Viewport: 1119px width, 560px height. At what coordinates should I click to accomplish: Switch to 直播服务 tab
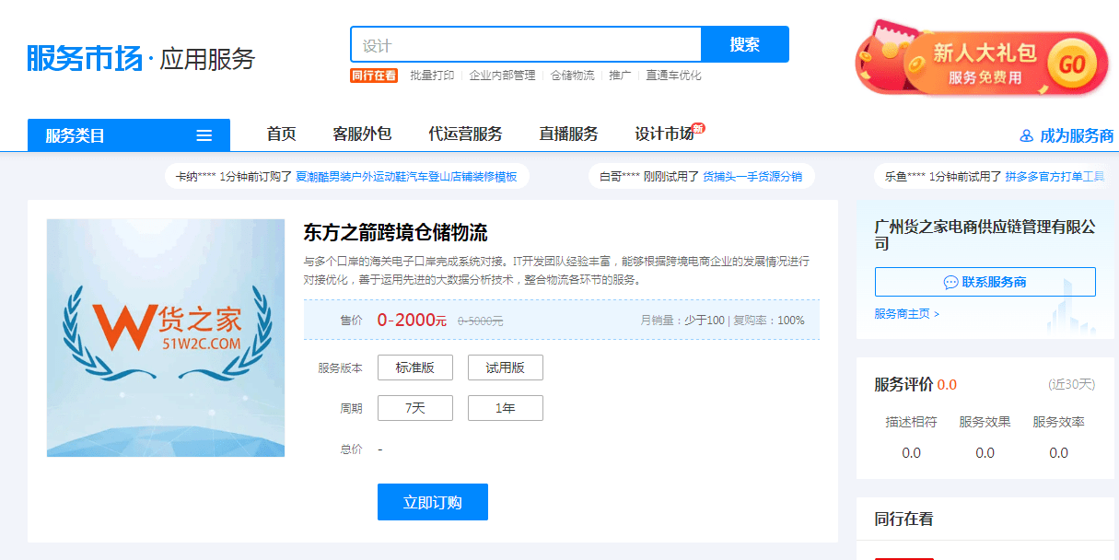(569, 134)
